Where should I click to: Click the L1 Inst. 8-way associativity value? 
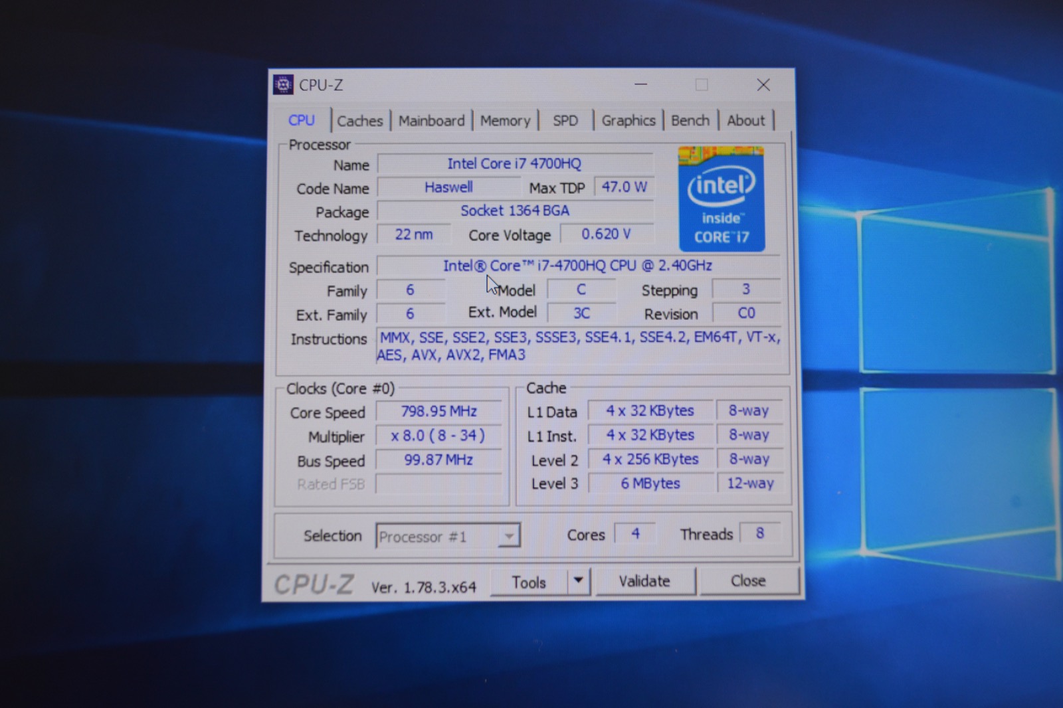(749, 435)
